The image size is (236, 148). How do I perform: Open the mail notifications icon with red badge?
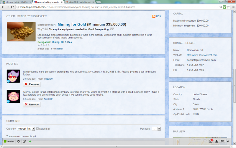pyautogui.click(x=211, y=141)
